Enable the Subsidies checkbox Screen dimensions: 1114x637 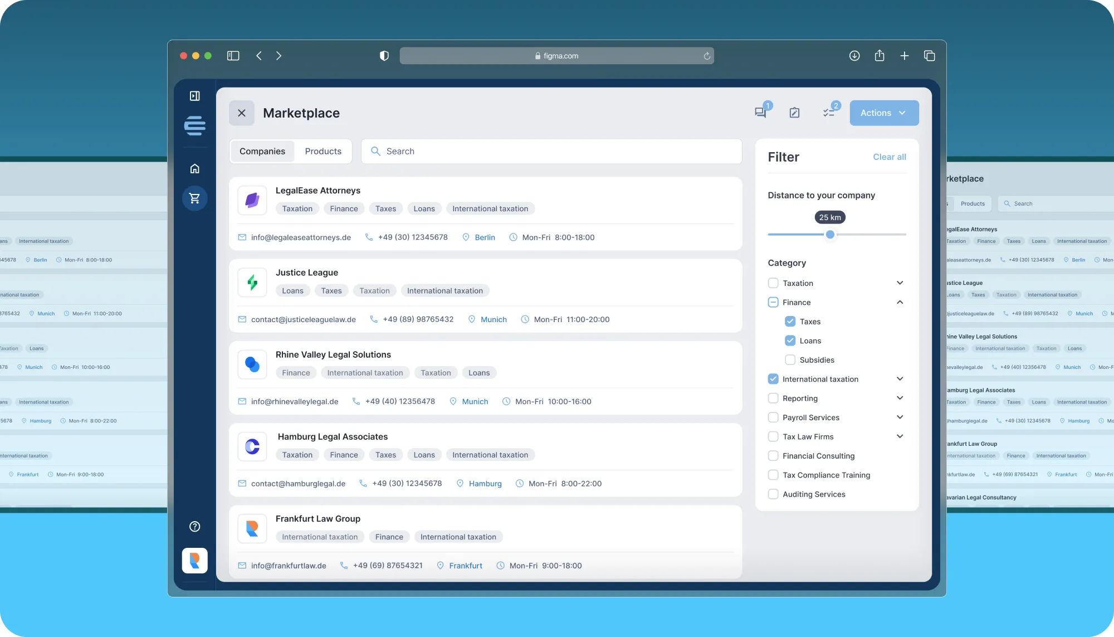[790, 360]
